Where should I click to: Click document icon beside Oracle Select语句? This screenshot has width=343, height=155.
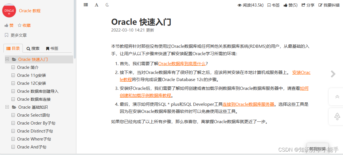coord(13,115)
